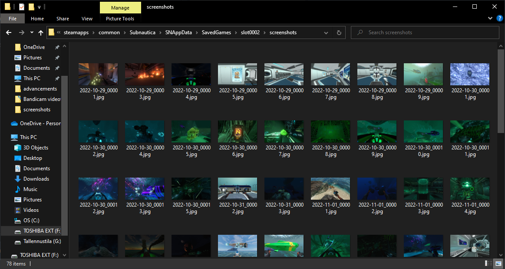Select OneDrive - Personal in navigation pane
This screenshot has width=505, height=269.
coord(40,123)
